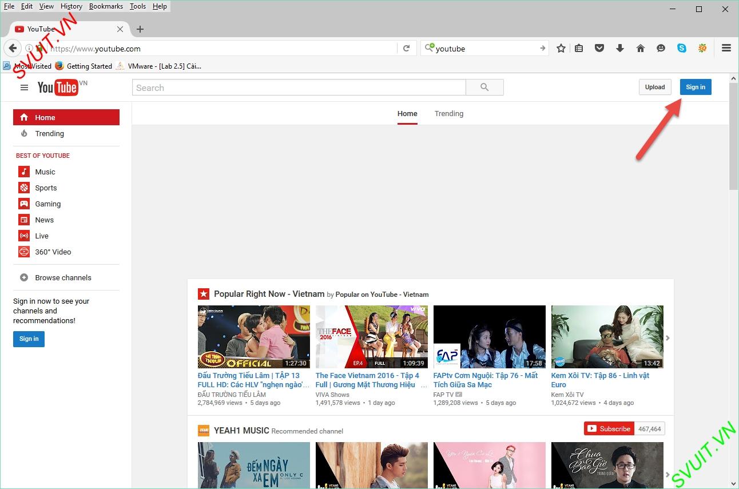Open a new tab with the plus button

140,29
